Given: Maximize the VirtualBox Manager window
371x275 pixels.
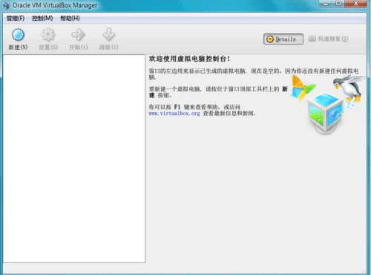Looking at the screenshot, I should click(x=338, y=4).
